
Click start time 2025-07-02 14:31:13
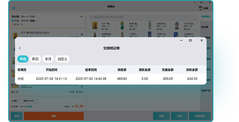(51, 79)
